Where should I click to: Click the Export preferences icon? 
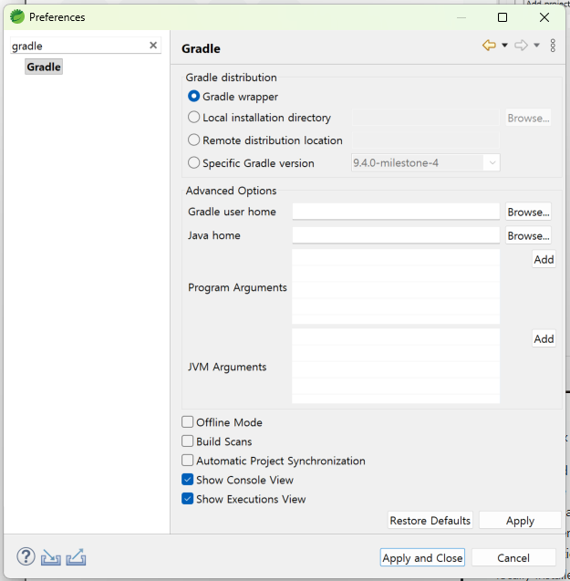coord(76,556)
